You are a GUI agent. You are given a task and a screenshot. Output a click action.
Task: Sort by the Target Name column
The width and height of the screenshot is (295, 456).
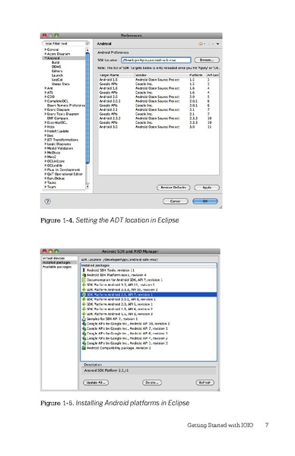pyautogui.click(x=116, y=75)
